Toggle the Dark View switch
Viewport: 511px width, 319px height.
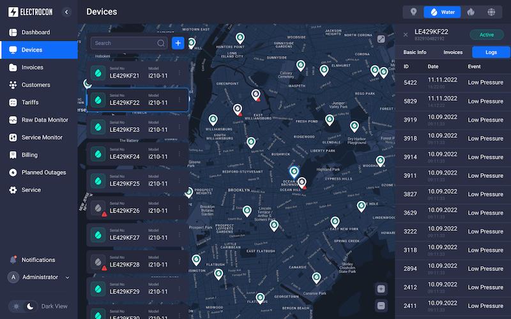coord(24,306)
